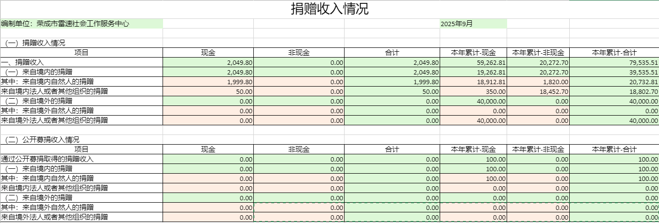Select the 通过公开募捐取得的捐赠收入 row label

pyautogui.click(x=47, y=159)
